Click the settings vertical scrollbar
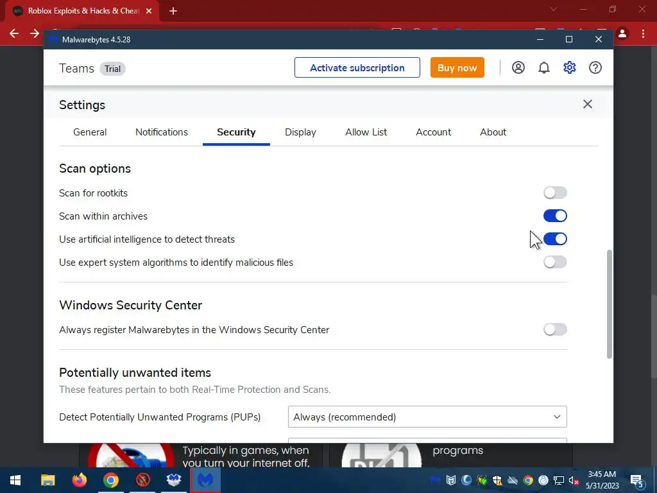 point(610,304)
